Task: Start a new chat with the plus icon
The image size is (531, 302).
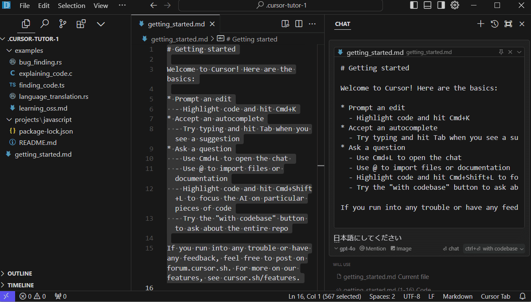Action: point(480,24)
